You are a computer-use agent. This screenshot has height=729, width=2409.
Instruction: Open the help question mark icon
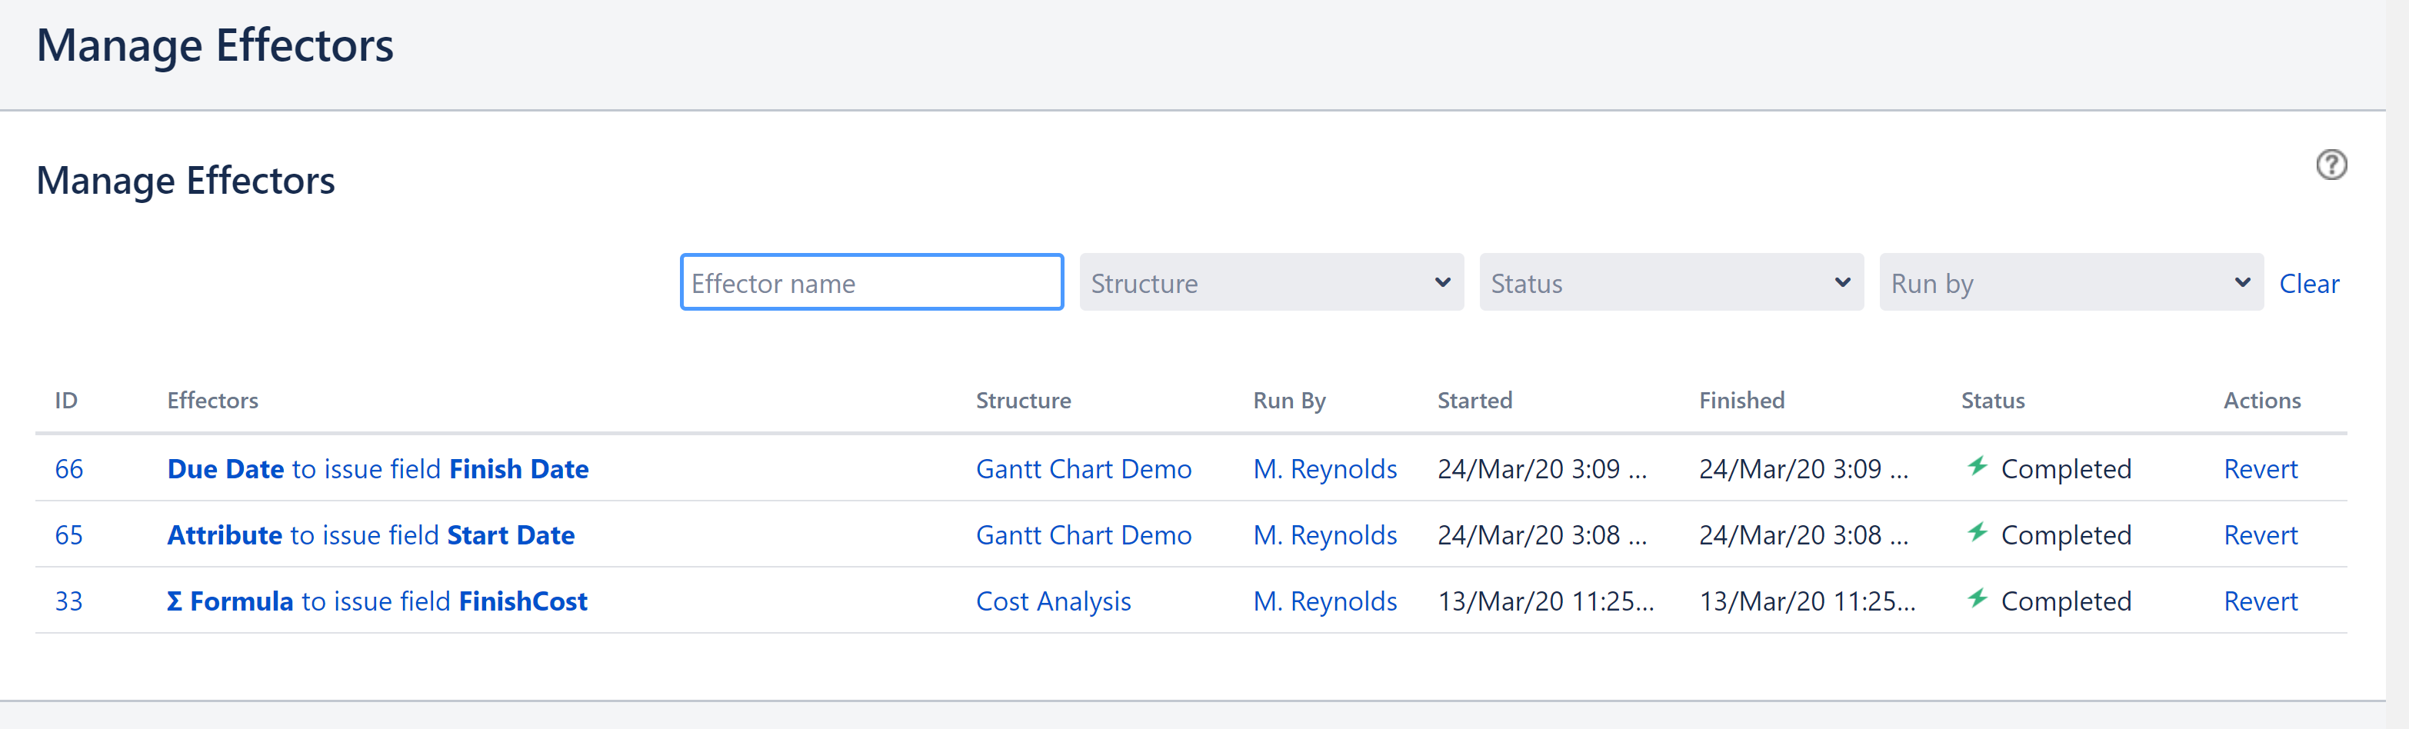point(2332,165)
